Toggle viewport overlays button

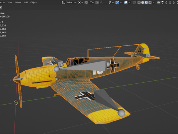[126, 3]
